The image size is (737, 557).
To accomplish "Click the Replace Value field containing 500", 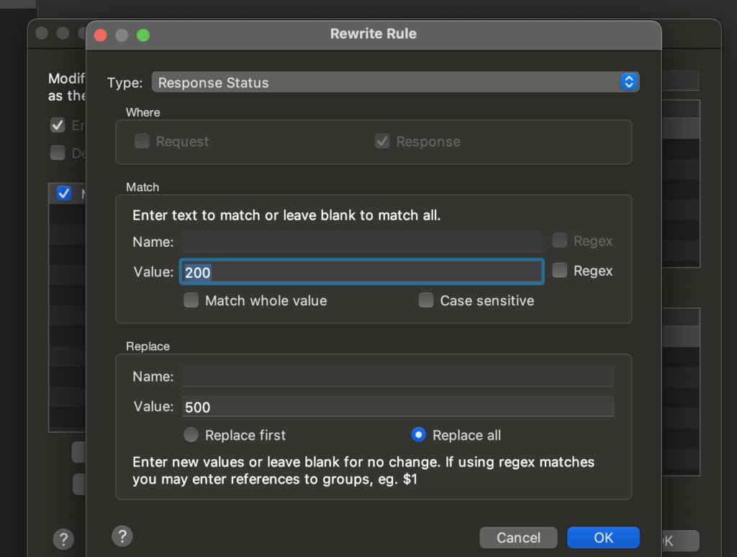I will click(397, 407).
